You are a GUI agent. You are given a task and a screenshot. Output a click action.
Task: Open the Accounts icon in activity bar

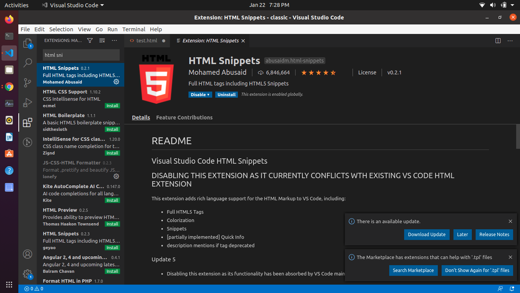coord(28,254)
